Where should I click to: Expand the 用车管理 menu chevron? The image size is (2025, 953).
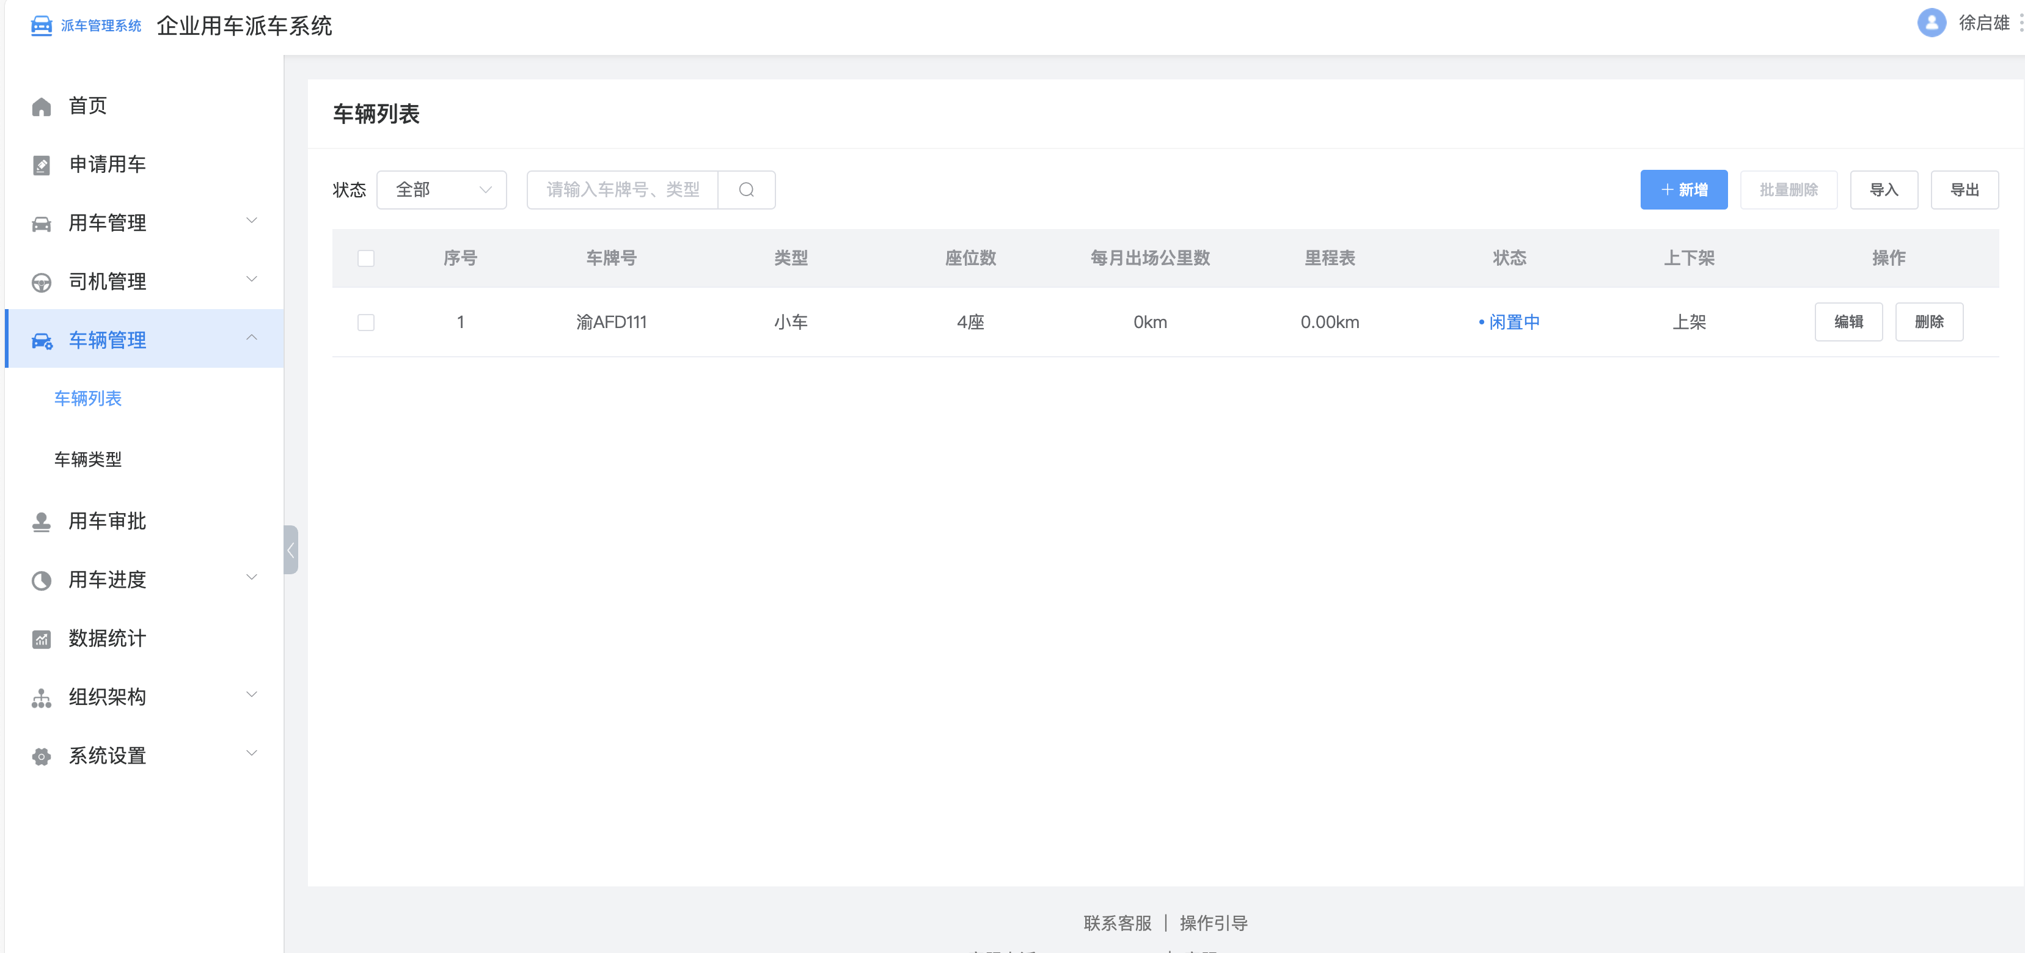(252, 221)
